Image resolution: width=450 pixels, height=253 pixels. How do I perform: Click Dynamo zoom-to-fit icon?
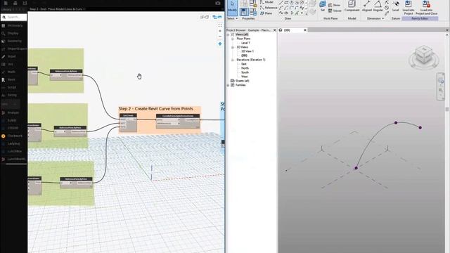[220, 25]
